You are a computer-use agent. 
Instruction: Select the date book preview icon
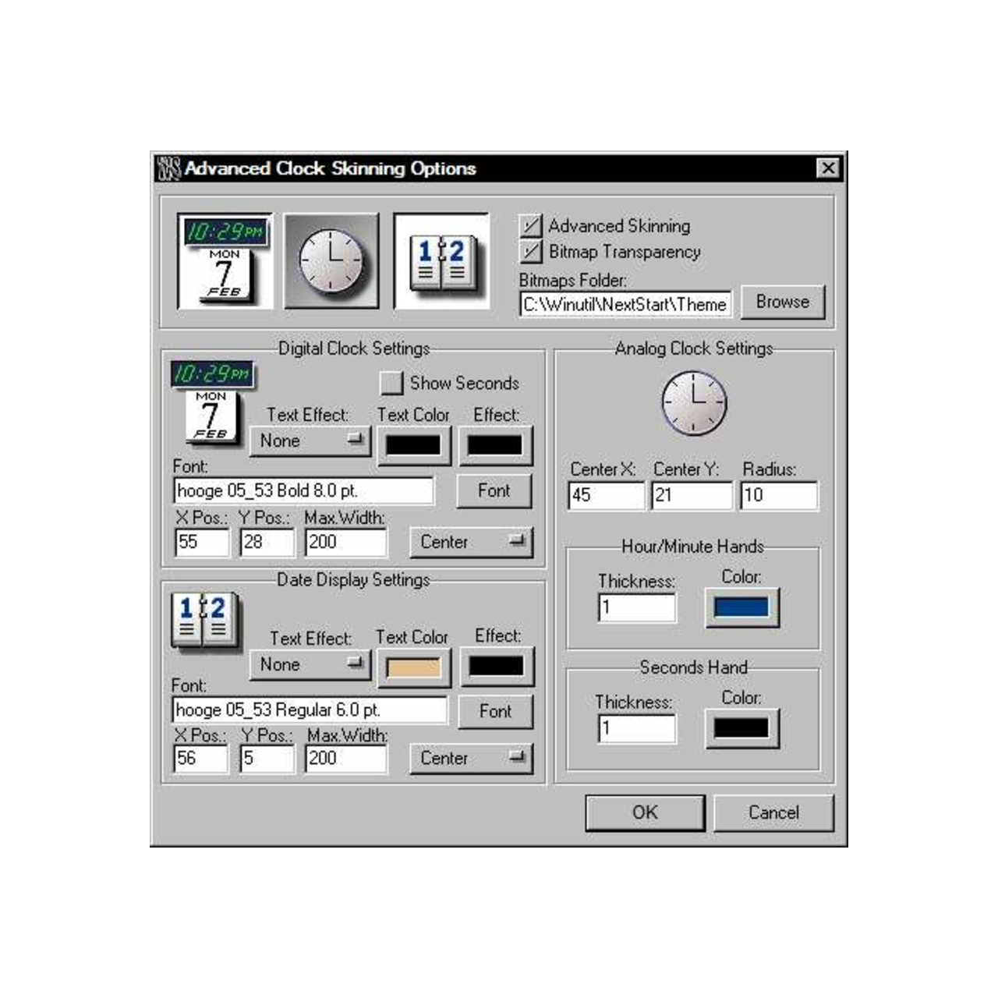[x=441, y=262]
